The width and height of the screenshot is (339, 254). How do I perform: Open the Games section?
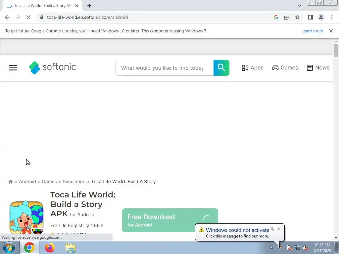(285, 68)
